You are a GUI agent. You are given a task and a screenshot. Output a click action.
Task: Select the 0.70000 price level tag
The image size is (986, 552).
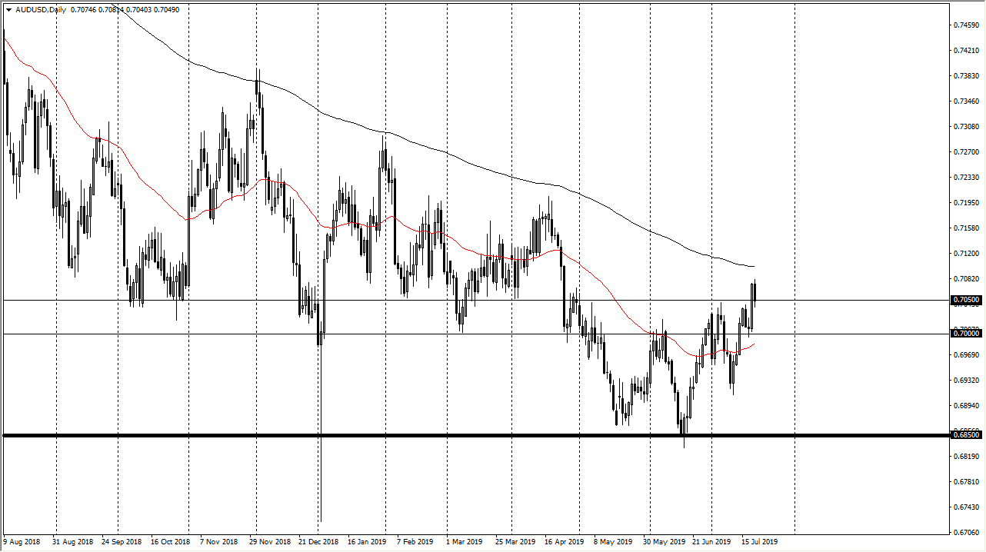(966, 334)
